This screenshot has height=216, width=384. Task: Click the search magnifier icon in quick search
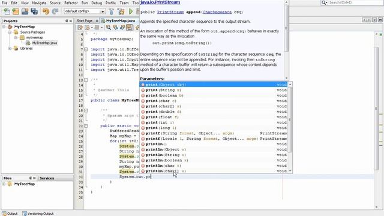point(325,2)
